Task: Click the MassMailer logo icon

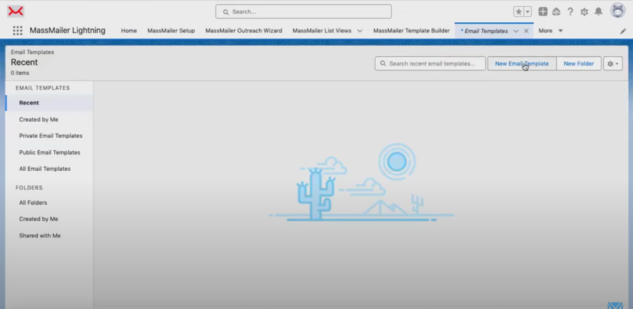Action: pos(15,11)
